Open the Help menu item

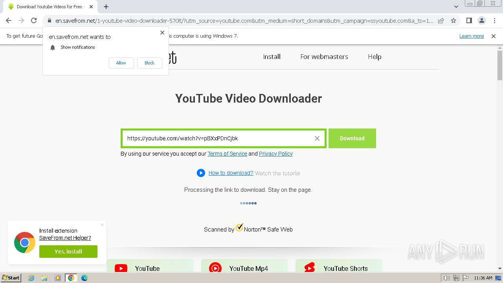[x=374, y=57]
